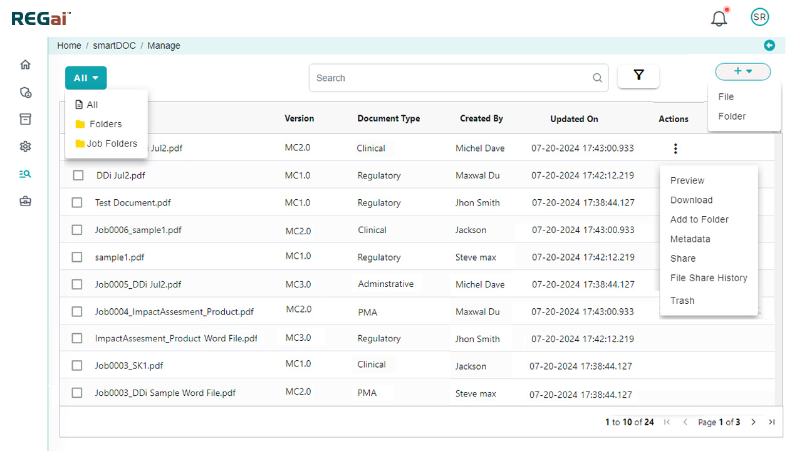
Task: Click into the Search field
Action: [451, 78]
